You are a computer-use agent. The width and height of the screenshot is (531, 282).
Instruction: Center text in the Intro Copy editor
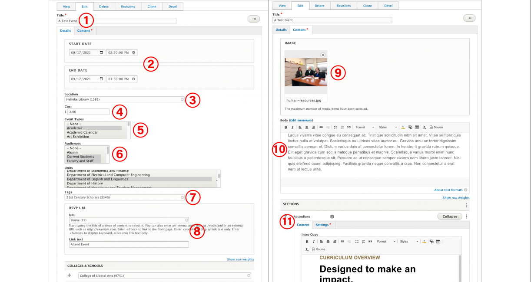coord(328,242)
